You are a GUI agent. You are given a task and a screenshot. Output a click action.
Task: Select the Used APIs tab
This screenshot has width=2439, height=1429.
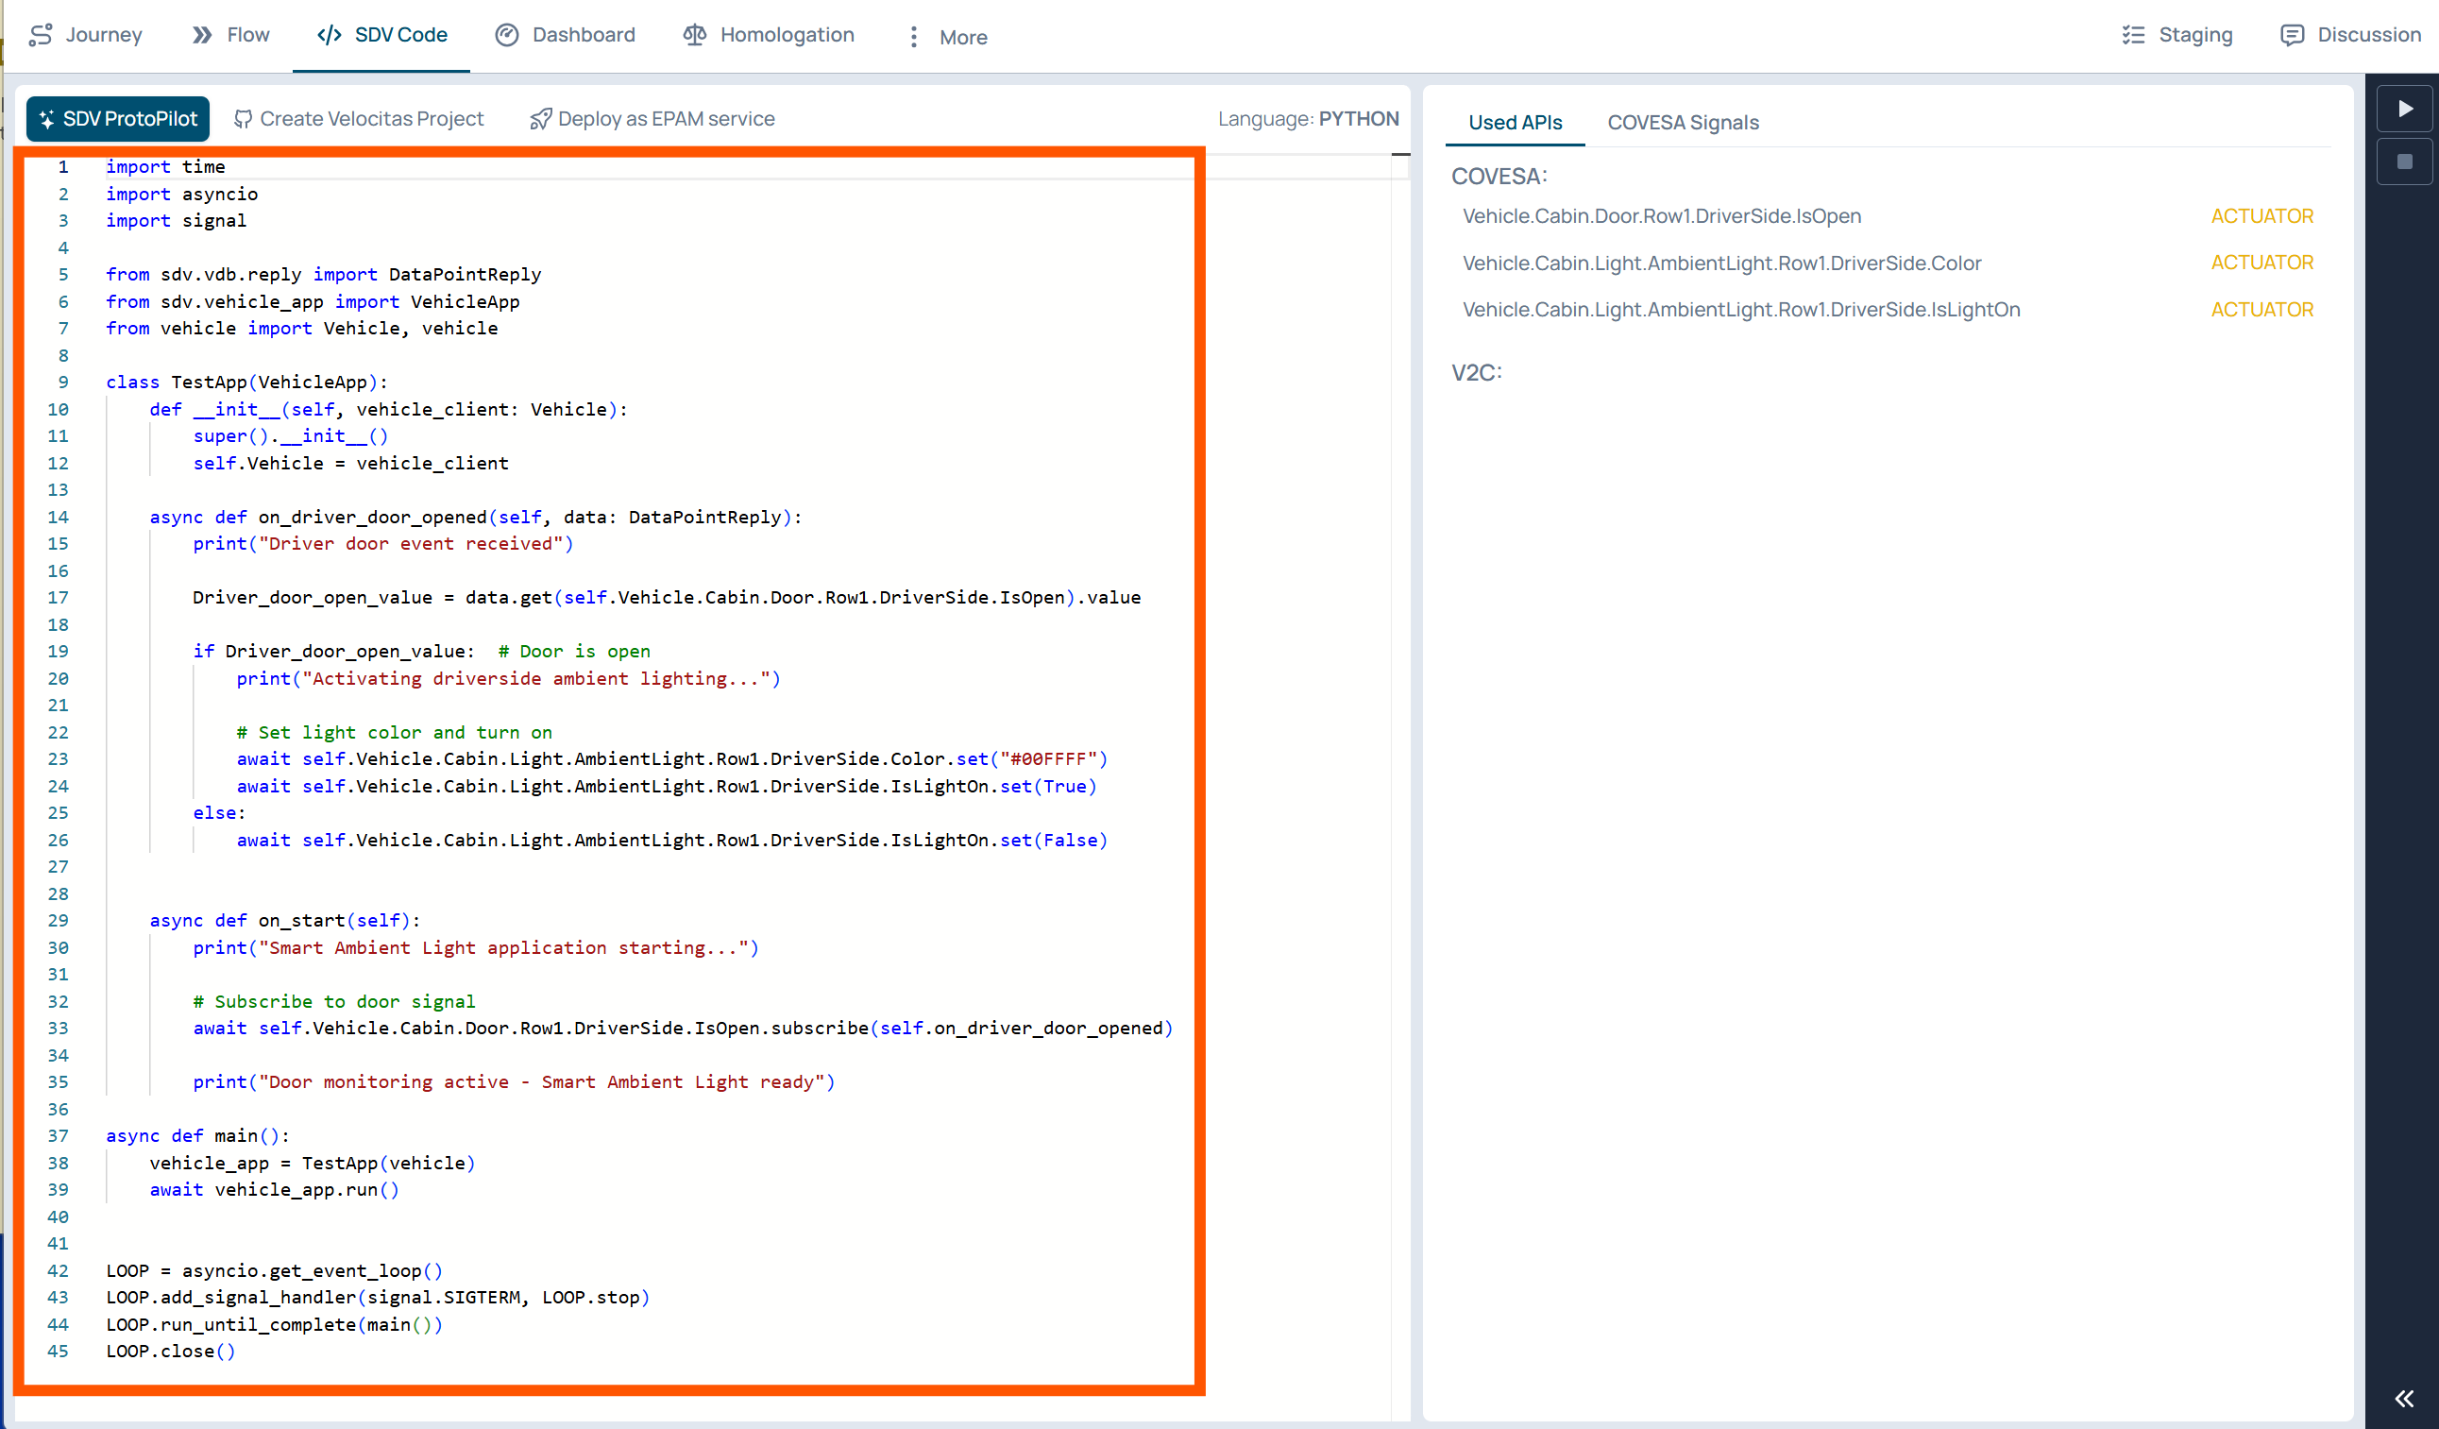click(1515, 123)
